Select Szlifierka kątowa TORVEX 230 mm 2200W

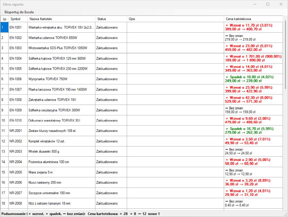point(61,69)
